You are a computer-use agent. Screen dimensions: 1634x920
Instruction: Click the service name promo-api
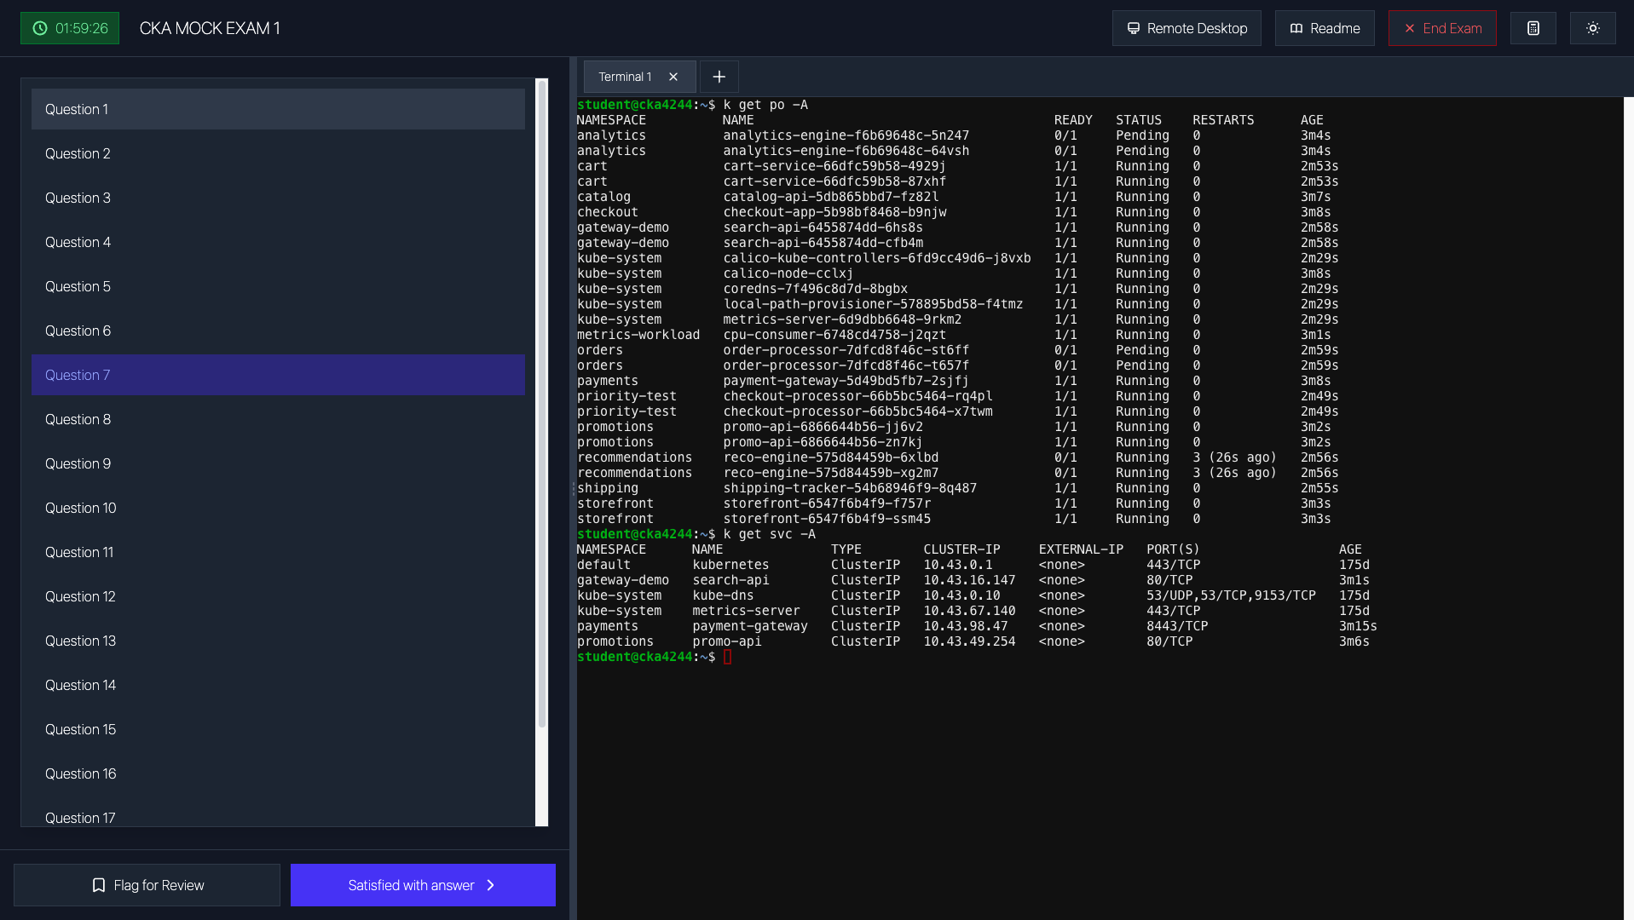726,641
